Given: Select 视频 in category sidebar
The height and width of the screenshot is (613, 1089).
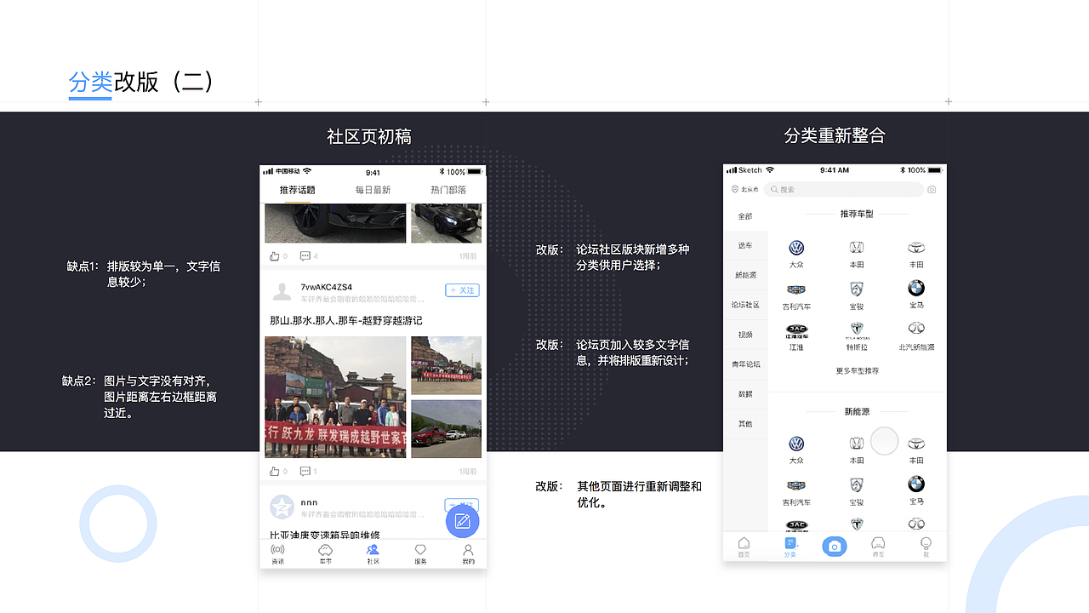Looking at the screenshot, I should click(745, 335).
